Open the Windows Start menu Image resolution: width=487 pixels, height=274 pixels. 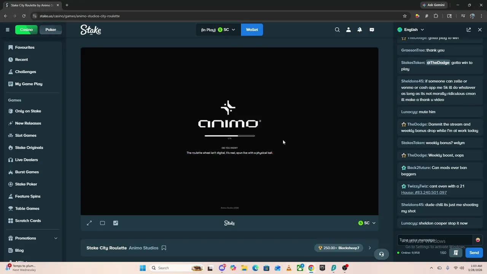143,268
